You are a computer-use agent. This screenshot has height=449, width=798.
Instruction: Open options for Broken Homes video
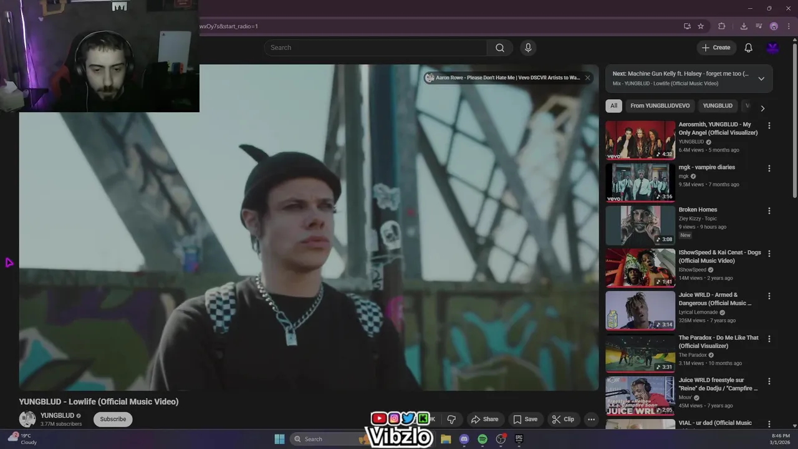click(x=769, y=211)
